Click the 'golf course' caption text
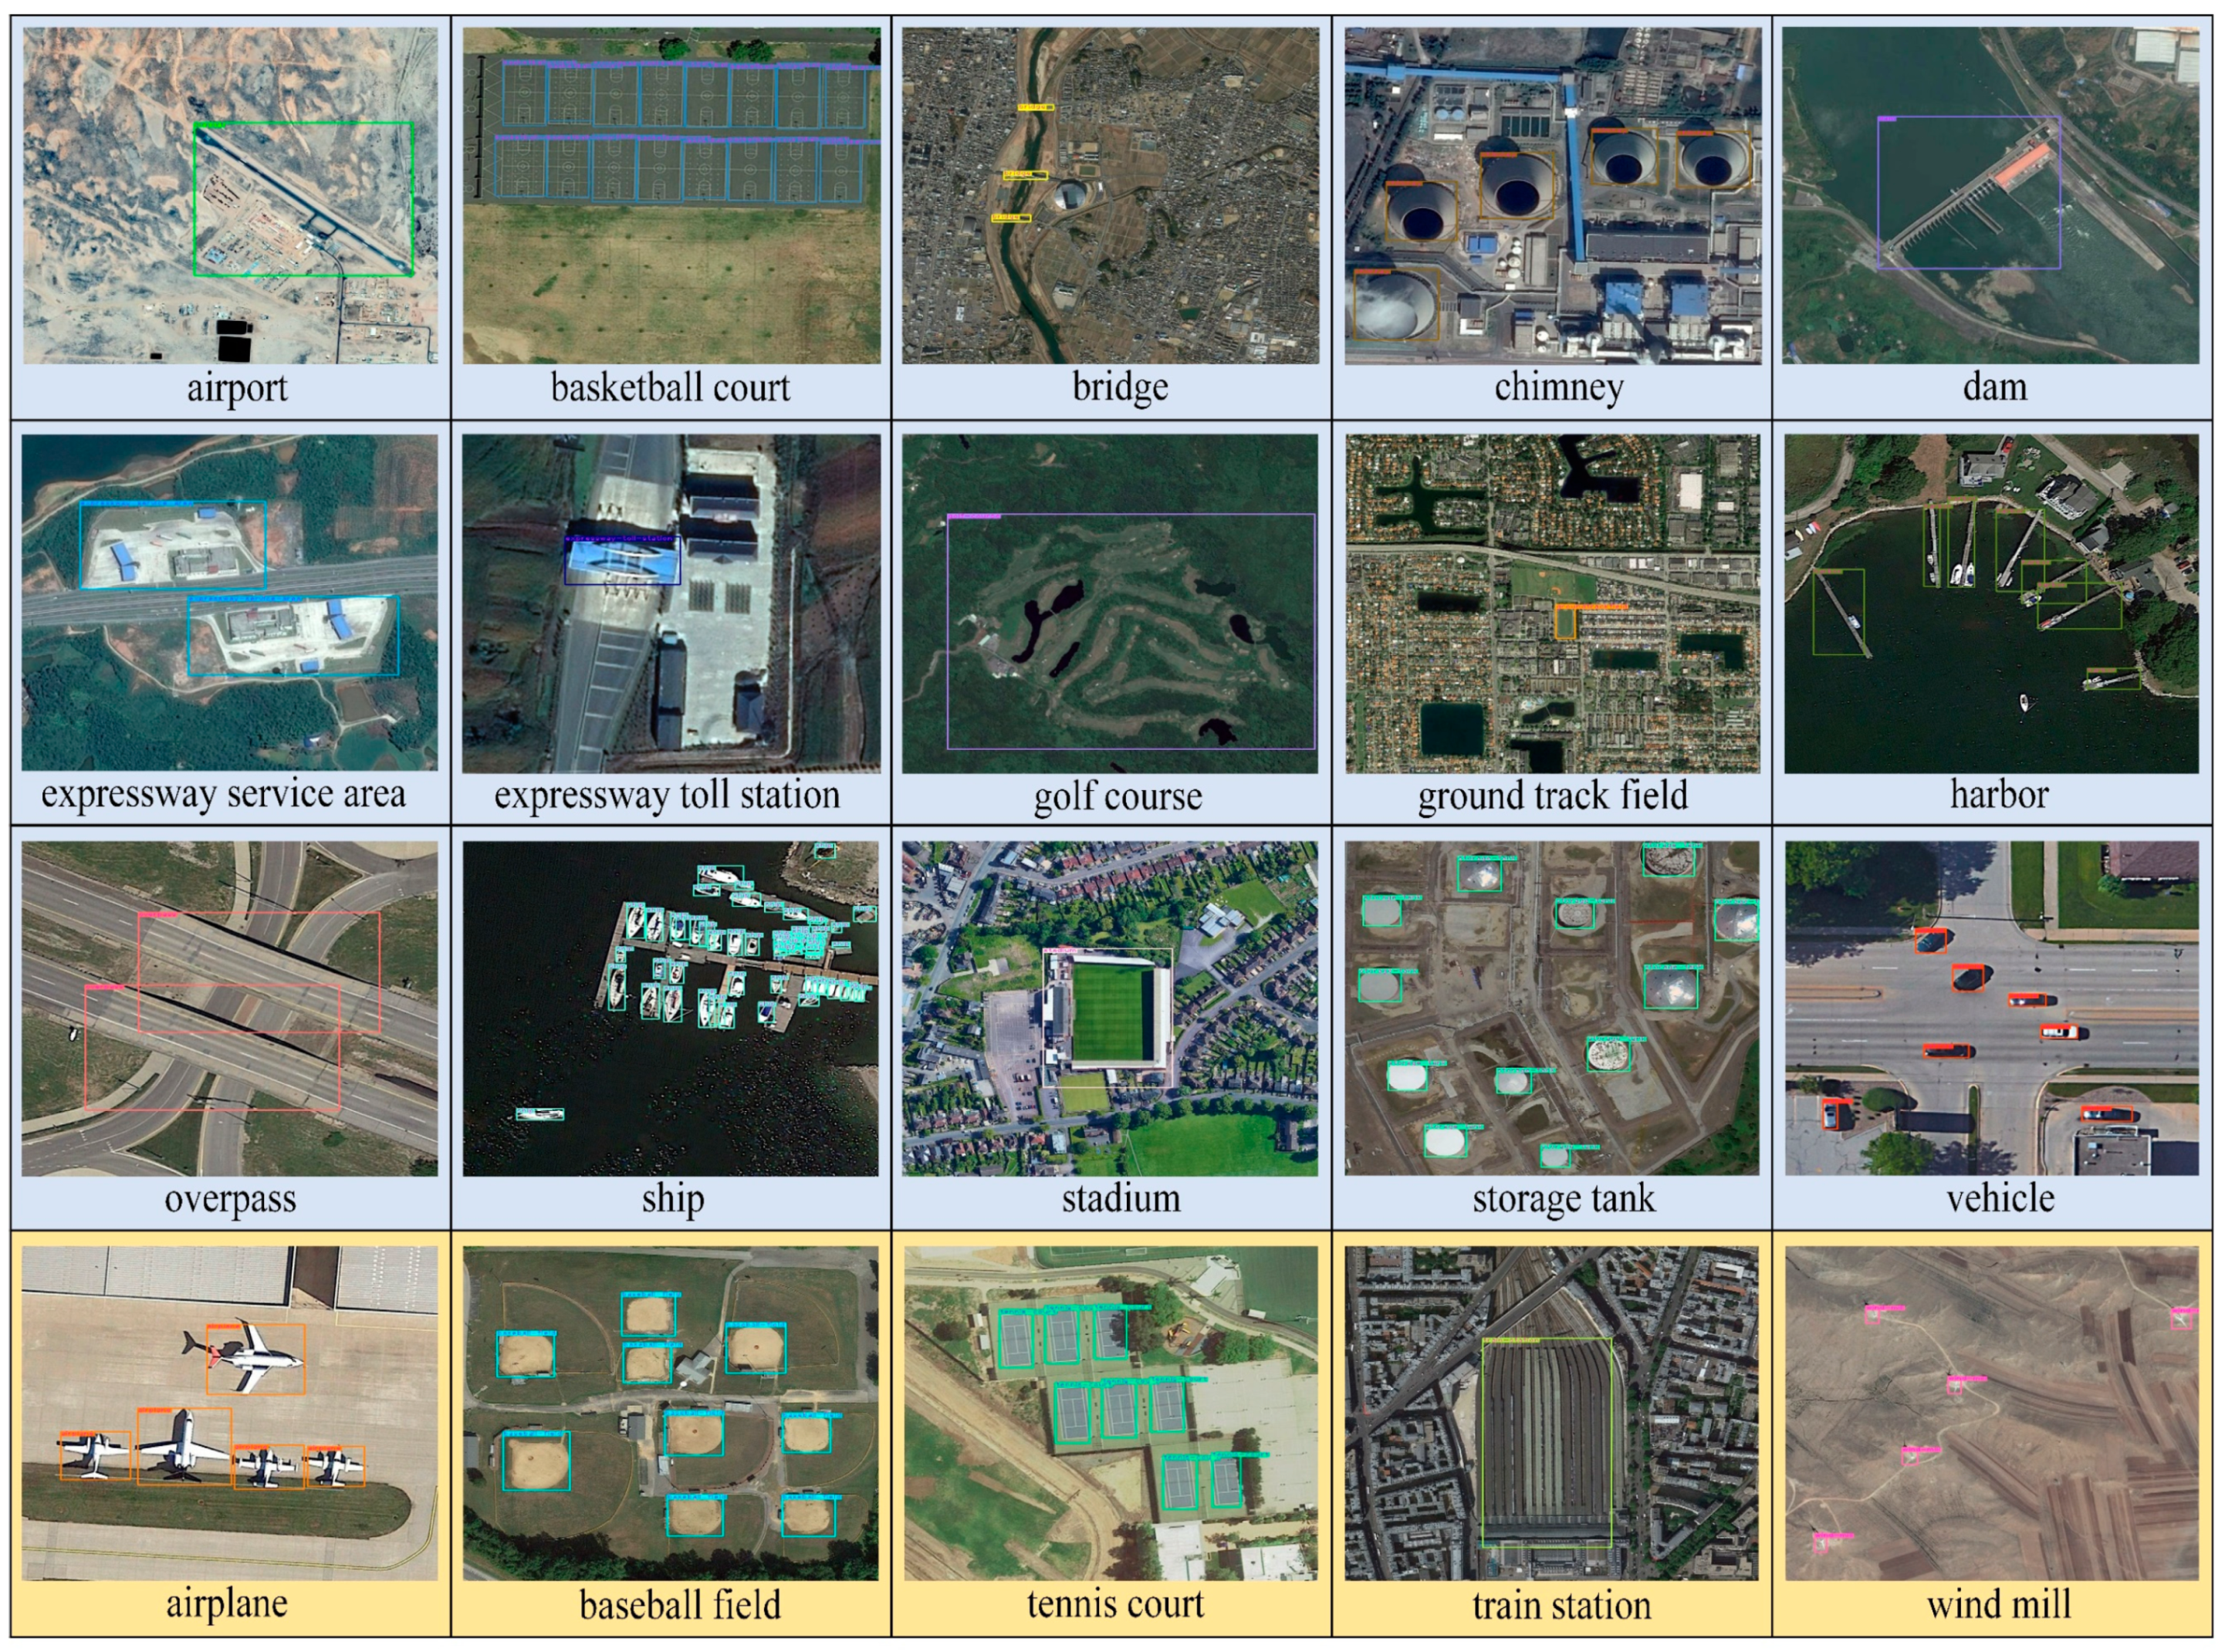Image resolution: width=2225 pixels, height=1652 pixels. click(1118, 798)
